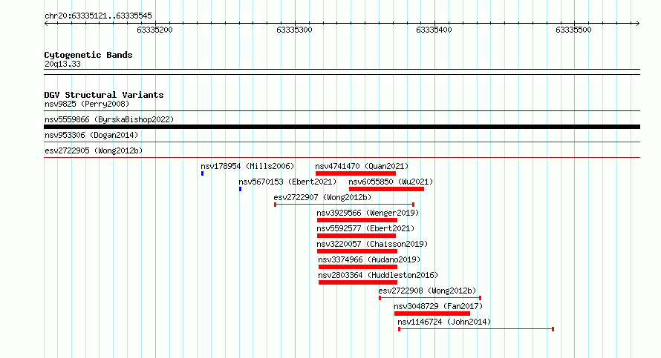
Task: Open variant esv2722907 (Wong2012b) label
Action: point(322,197)
